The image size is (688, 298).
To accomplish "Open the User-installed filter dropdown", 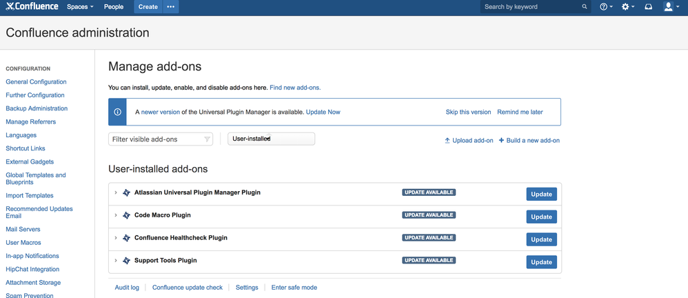I will [x=271, y=139].
